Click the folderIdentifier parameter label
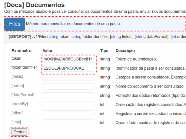 tap(24, 67)
